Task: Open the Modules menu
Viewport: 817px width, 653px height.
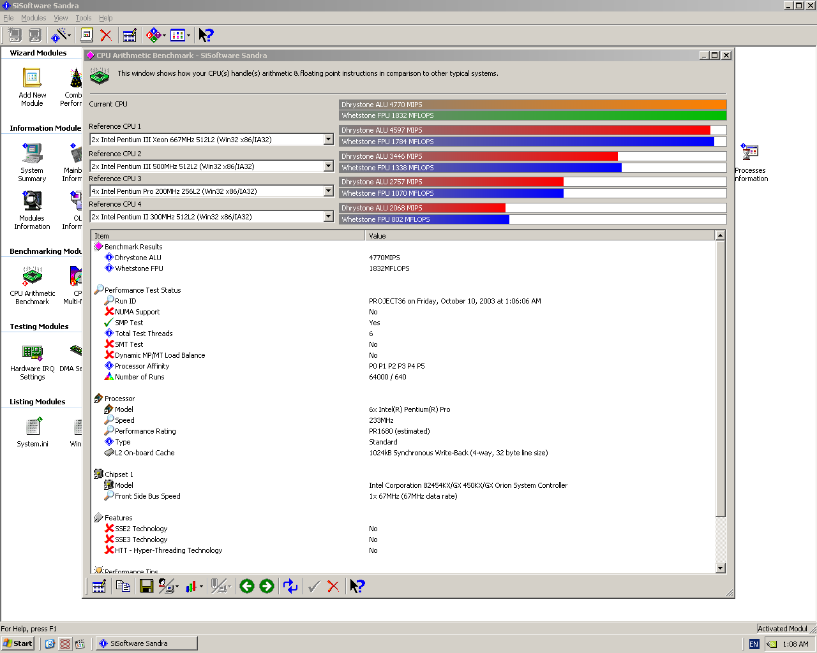Action: 33,18
